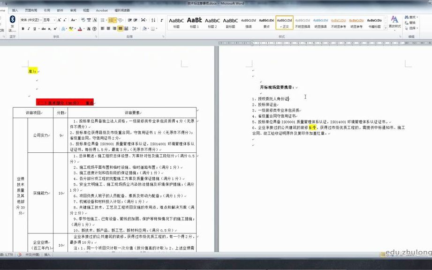432x270 pixels.
Task: Click the superscript icon
Action: pyautogui.click(x=55, y=29)
